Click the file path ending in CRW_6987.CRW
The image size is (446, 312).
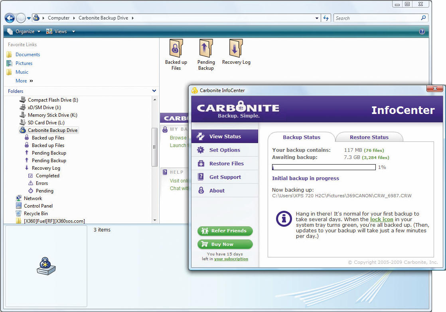click(x=341, y=196)
